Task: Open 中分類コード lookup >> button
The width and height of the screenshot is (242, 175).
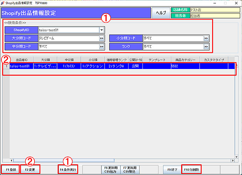Action: (x=102, y=47)
